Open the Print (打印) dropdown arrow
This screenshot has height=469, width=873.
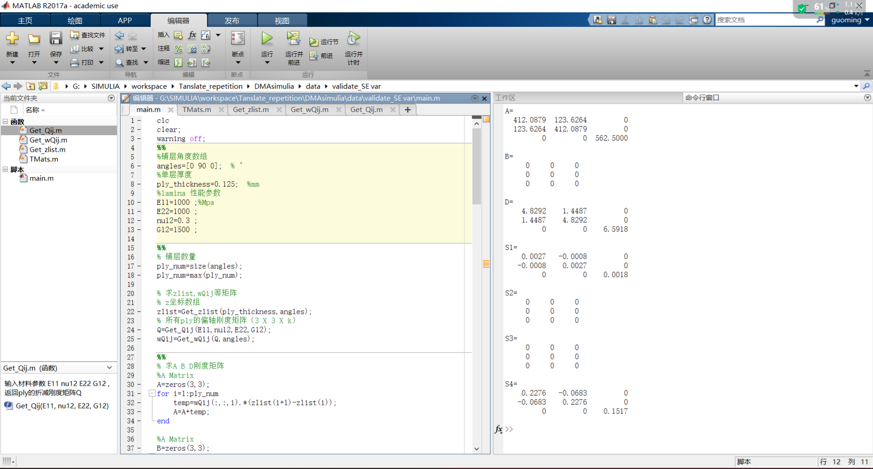point(101,62)
